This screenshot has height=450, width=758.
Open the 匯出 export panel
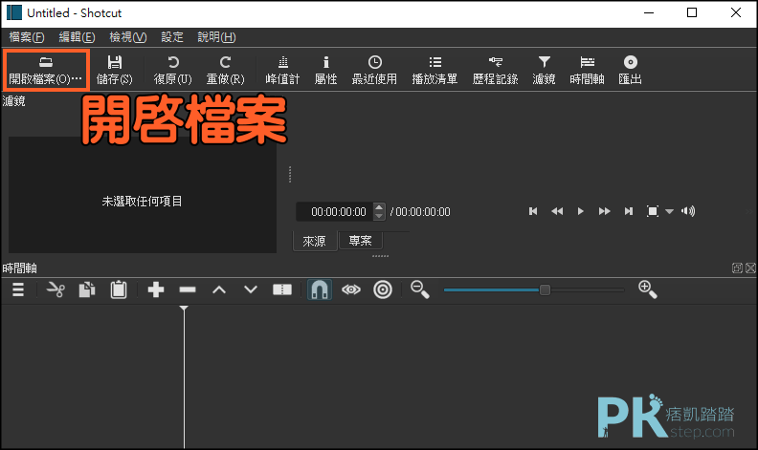631,70
